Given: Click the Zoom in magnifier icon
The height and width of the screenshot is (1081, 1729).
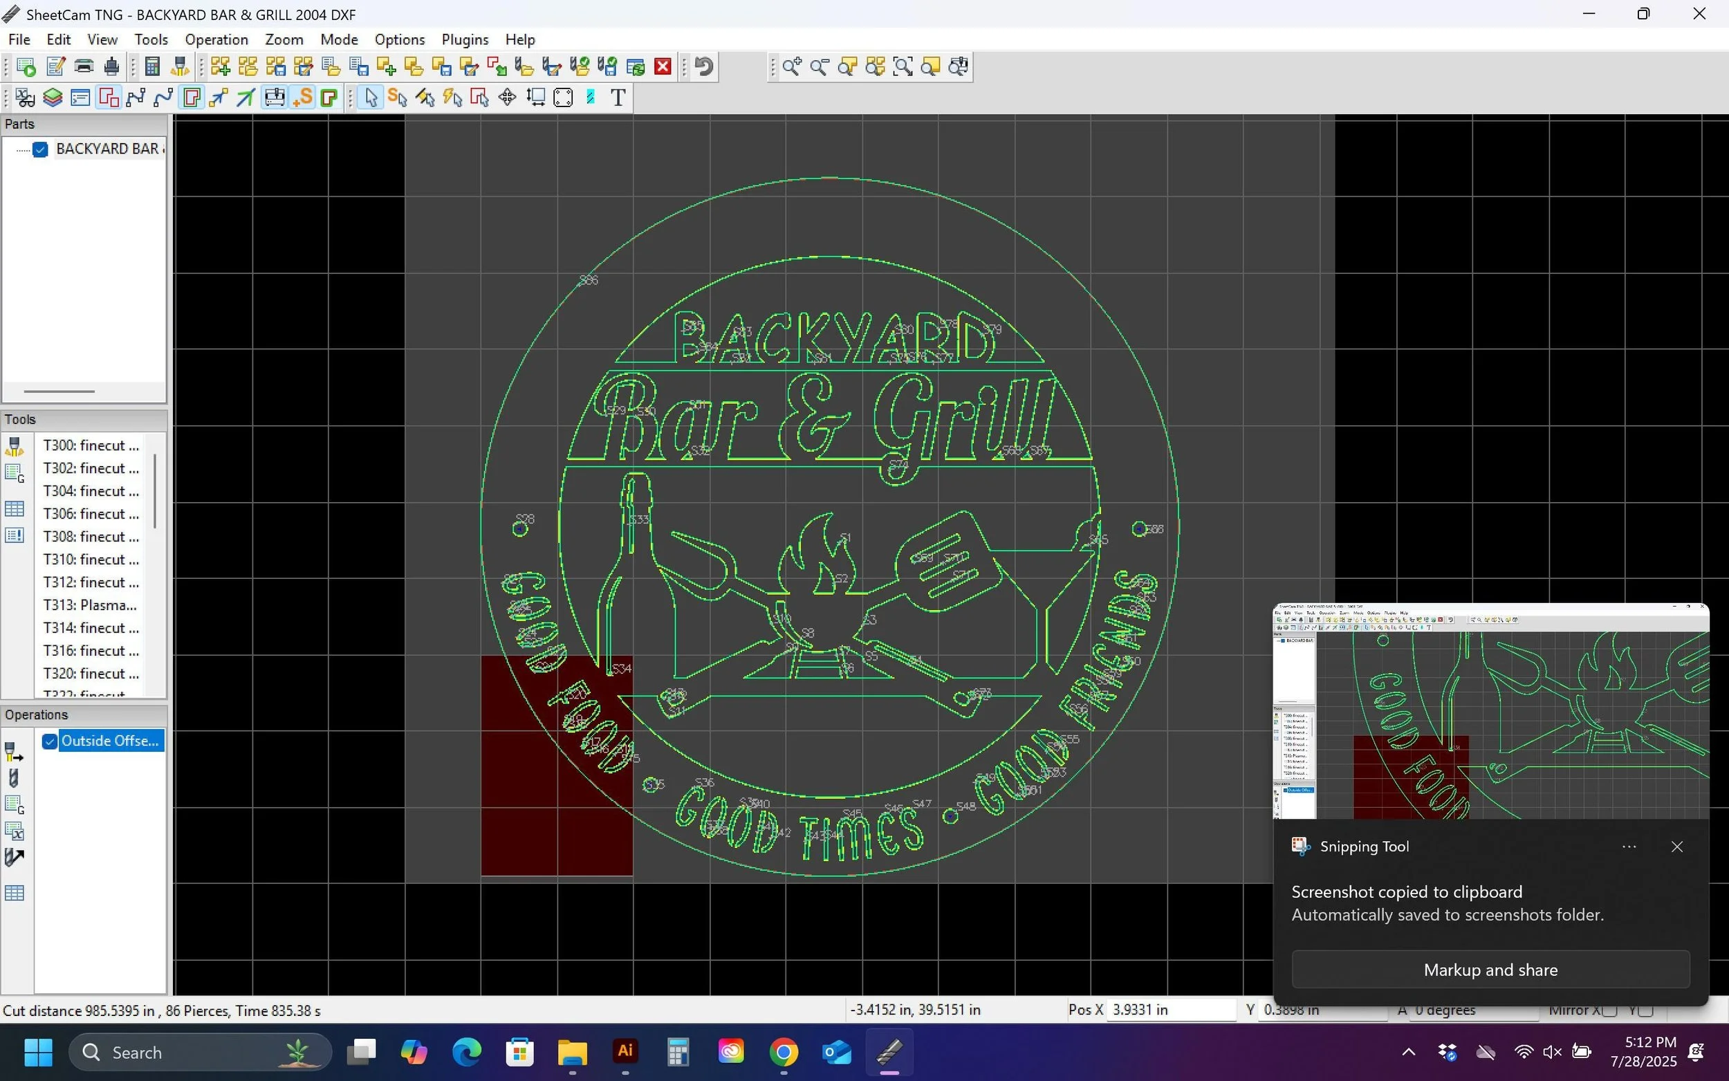Looking at the screenshot, I should 791,66.
